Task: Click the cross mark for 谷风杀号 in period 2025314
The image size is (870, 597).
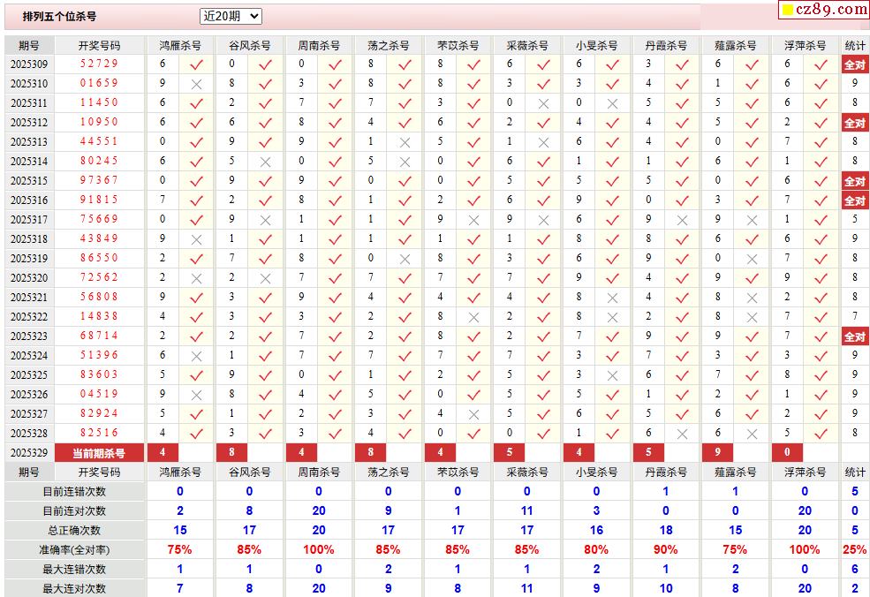Action: point(265,162)
